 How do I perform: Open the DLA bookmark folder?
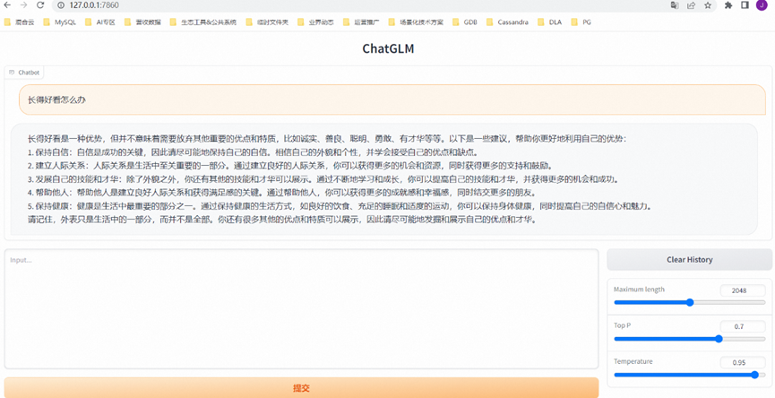549,22
